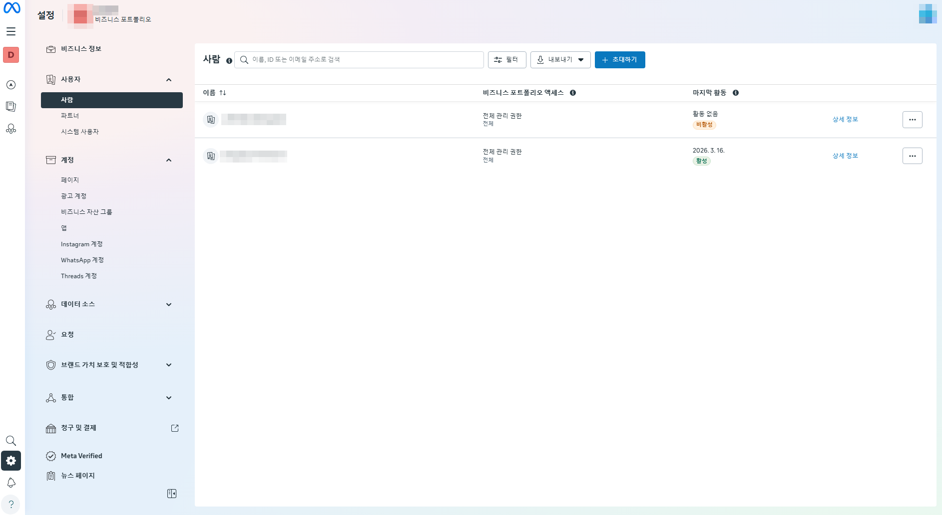Open the 내보내기 dropdown
942x515 pixels.
(560, 60)
